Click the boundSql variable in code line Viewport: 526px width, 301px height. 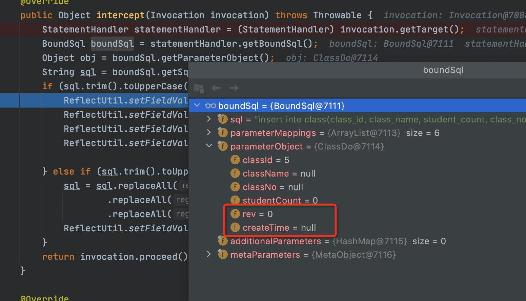tap(113, 44)
